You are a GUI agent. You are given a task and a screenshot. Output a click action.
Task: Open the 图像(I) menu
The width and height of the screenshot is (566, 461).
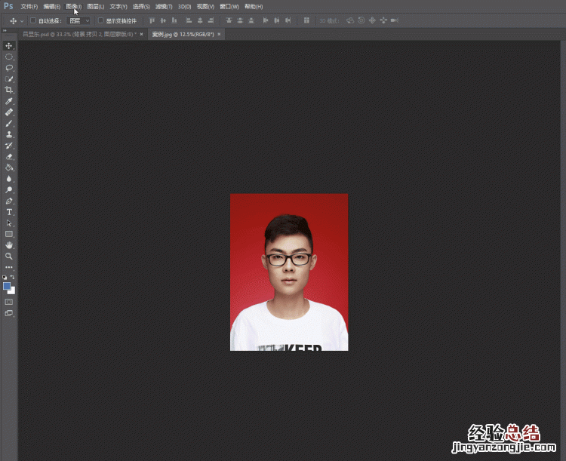73,6
